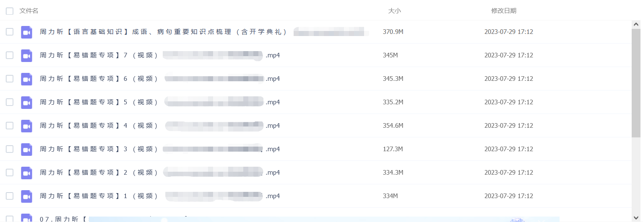This screenshot has width=643, height=222.
Task: Select checkbox for 语言基础知识 video row
Action: [10, 32]
